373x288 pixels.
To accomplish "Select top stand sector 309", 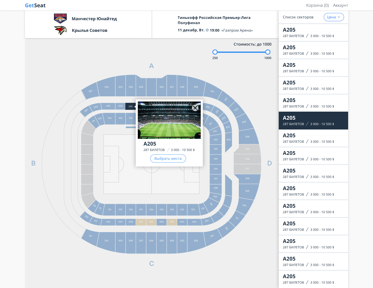I will click(196, 87).
